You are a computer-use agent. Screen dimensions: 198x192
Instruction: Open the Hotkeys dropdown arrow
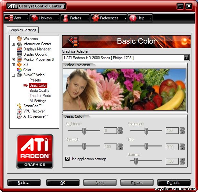pyautogui.click(x=58, y=18)
